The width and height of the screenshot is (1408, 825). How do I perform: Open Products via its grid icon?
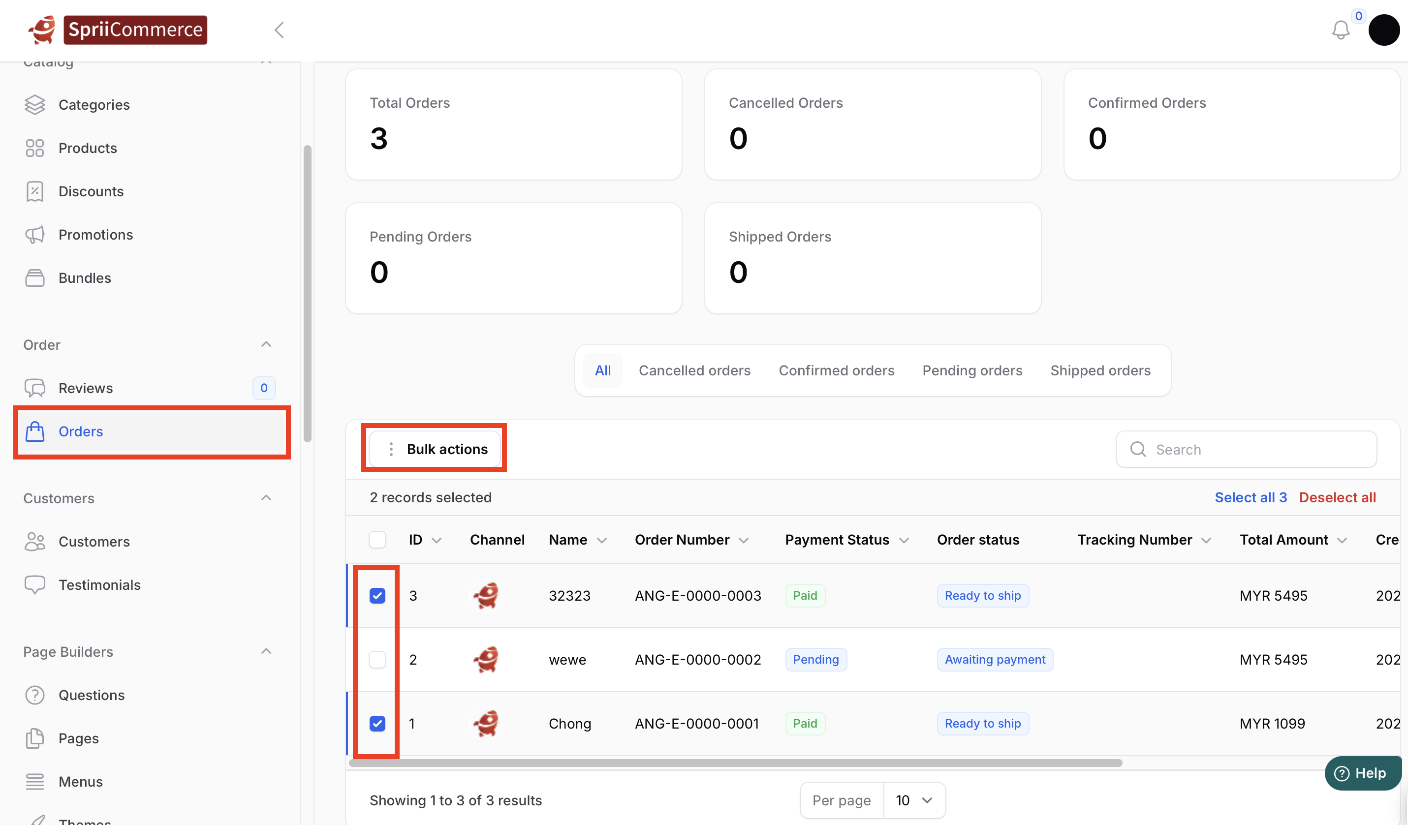tap(34, 148)
